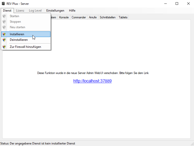Collapse the open Dienst menu
The image size is (194, 146).
(7, 11)
